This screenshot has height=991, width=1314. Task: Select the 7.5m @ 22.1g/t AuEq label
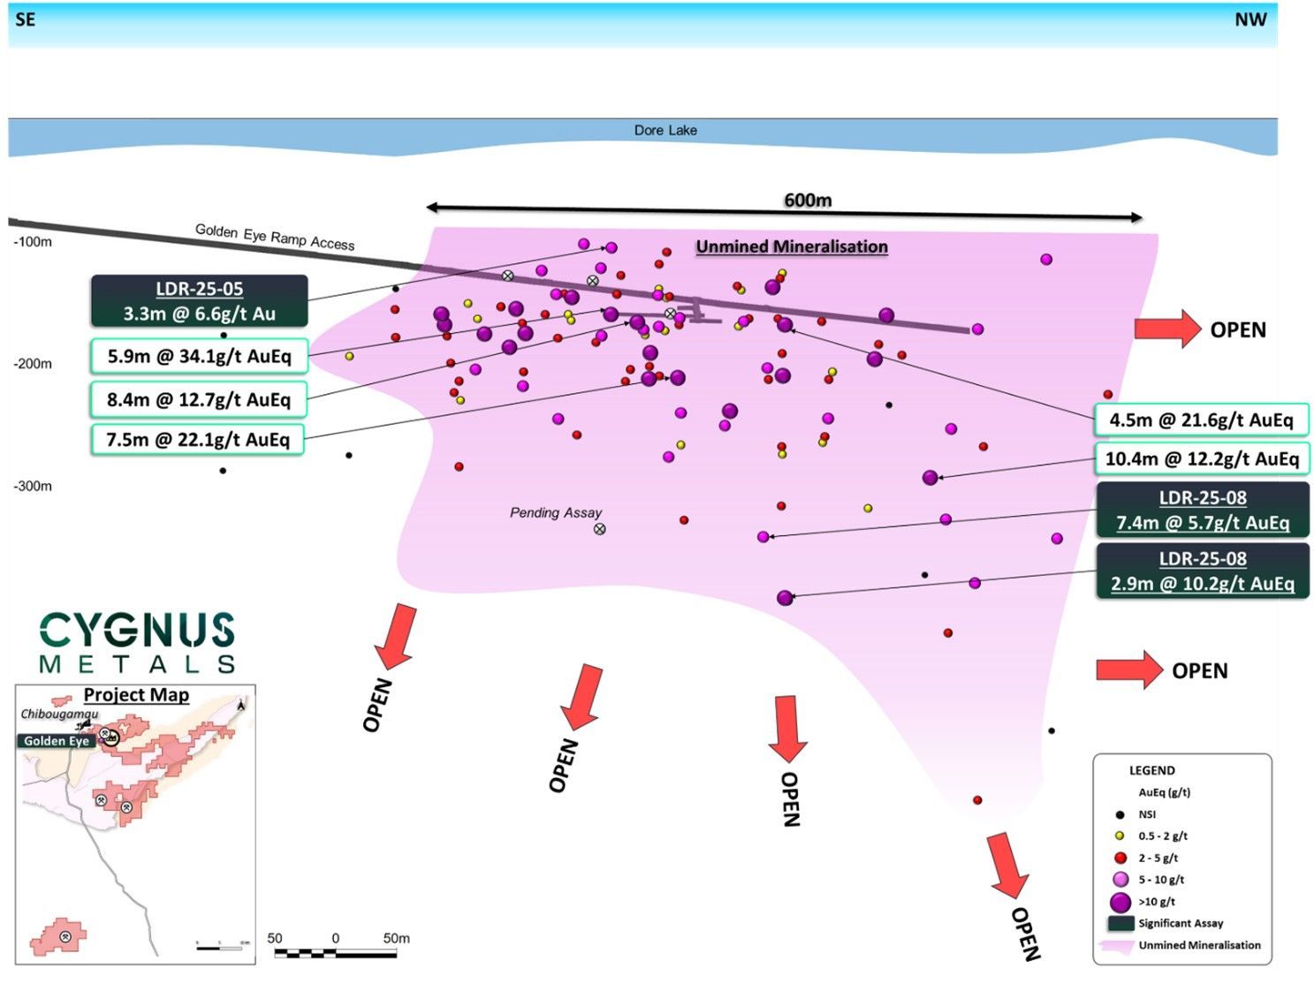coord(198,439)
